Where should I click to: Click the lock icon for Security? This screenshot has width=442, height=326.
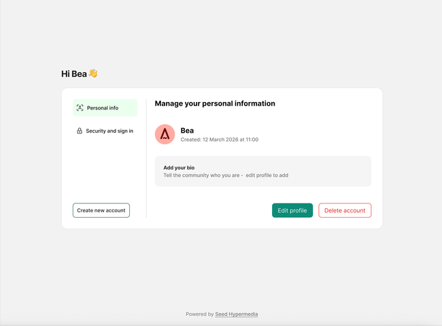pos(80,131)
